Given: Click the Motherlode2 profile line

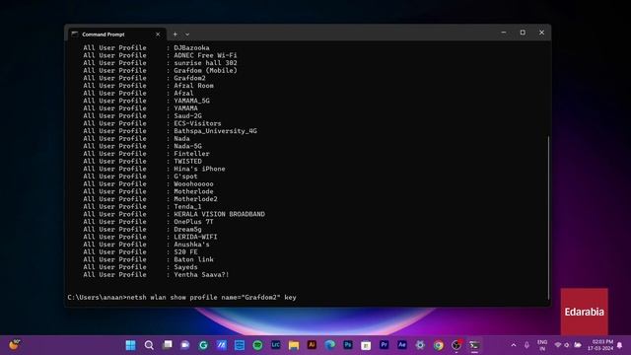Looking at the screenshot, I should pos(151,199).
